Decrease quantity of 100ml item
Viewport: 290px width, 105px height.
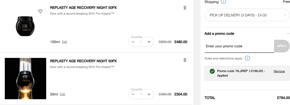point(133,42)
